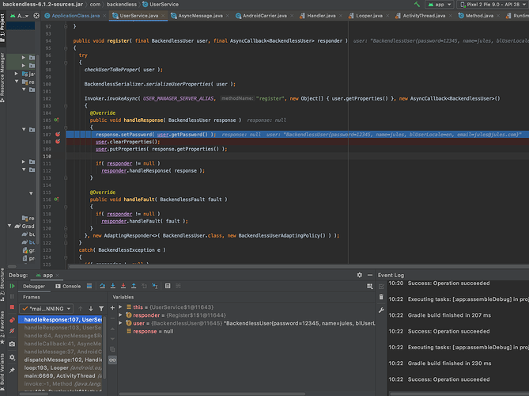529x396 pixels.
Task: Switch to ApplicationClass.java tab
Action: pyautogui.click(x=76, y=16)
